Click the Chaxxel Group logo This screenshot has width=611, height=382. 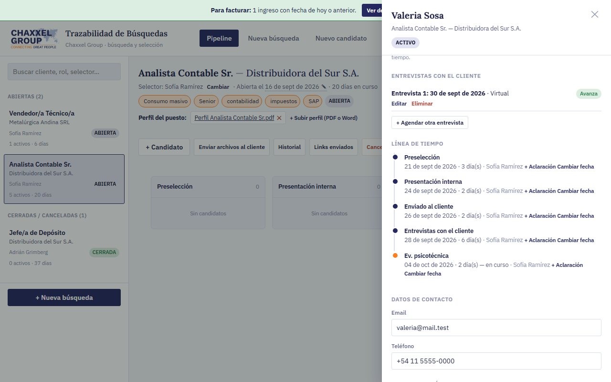point(34,38)
